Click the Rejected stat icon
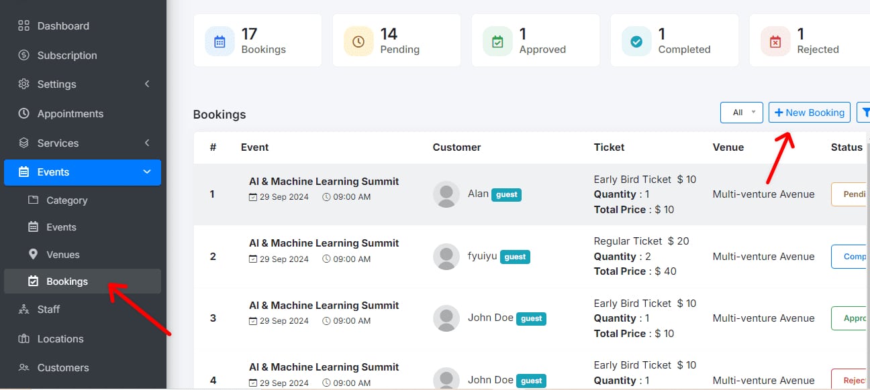The height and width of the screenshot is (390, 870). (x=775, y=42)
